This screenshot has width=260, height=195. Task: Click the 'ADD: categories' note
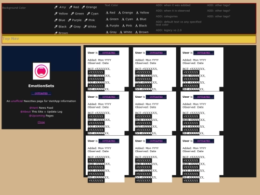pos(167,16)
